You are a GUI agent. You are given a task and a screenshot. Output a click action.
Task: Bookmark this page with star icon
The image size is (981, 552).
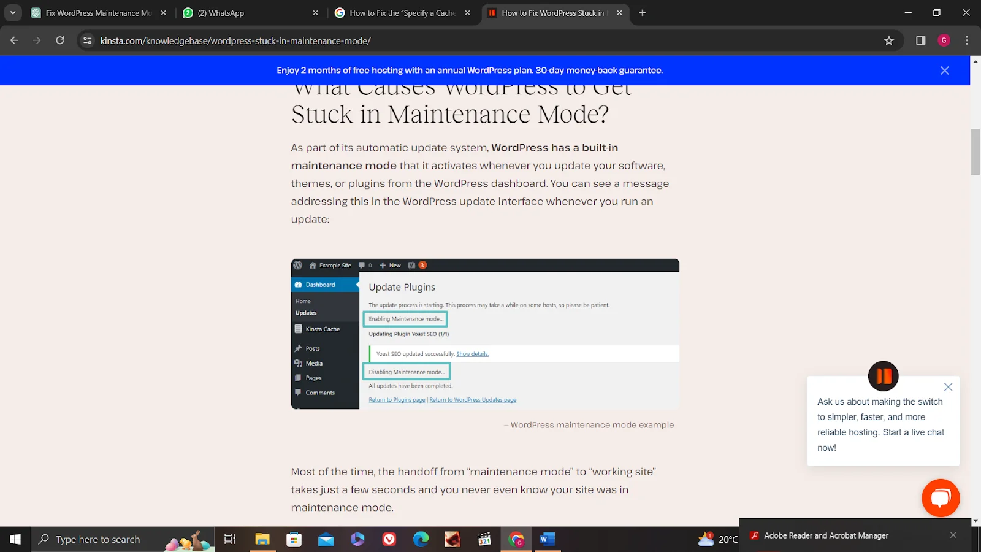pos(889,40)
